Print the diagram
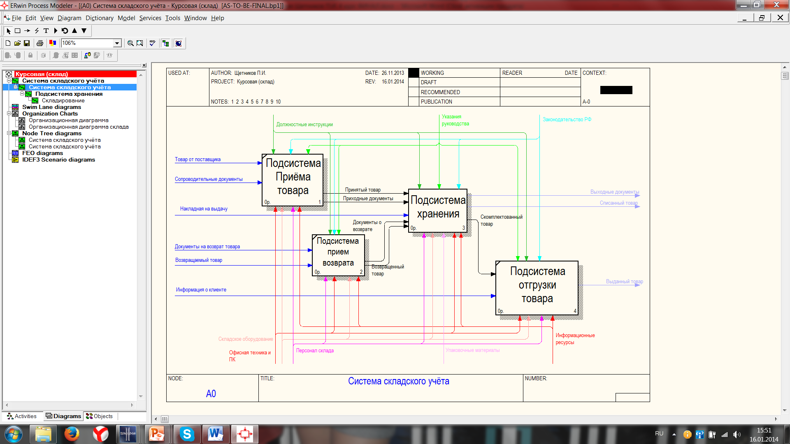 tap(40, 43)
